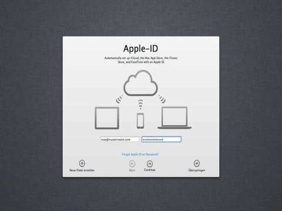
Task: Click the Back label
Action: tap(132, 170)
